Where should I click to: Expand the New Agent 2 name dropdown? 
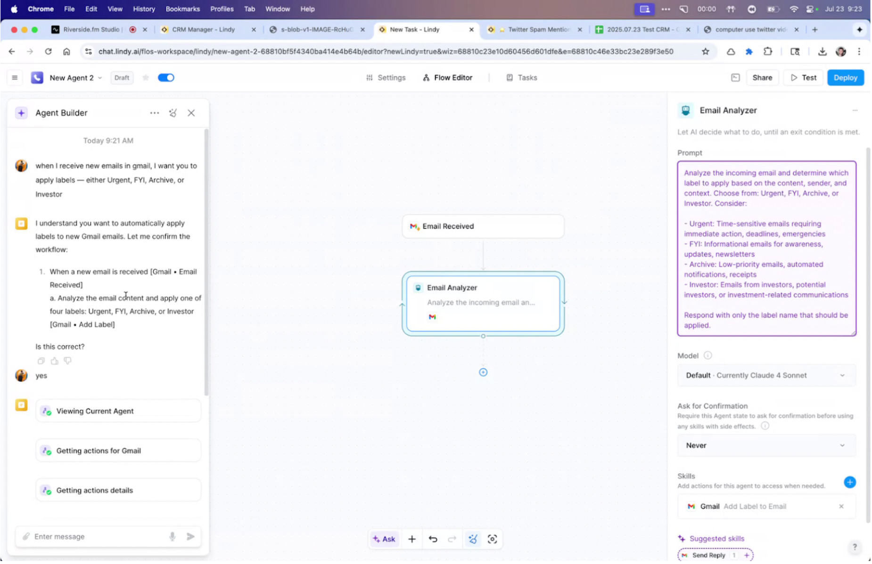coord(100,78)
